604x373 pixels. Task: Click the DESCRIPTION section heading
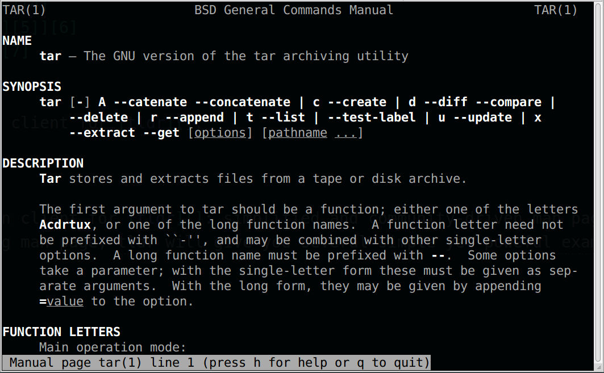pyautogui.click(x=43, y=163)
